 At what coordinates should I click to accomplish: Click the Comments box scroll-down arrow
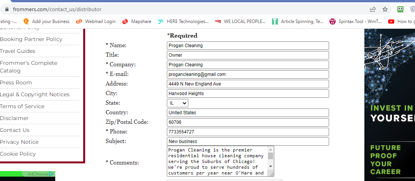click(x=270, y=166)
